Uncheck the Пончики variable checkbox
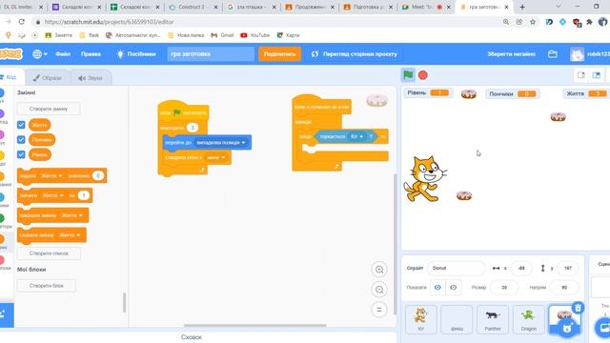Viewport: 610px width, 343px height. (21, 140)
